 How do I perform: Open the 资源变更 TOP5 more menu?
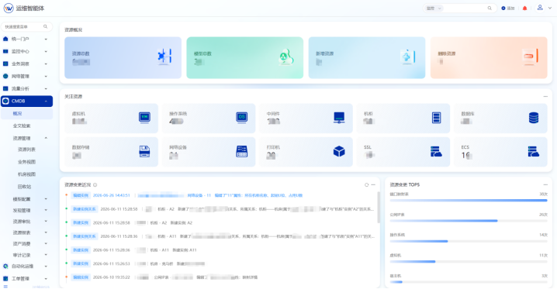545,184
